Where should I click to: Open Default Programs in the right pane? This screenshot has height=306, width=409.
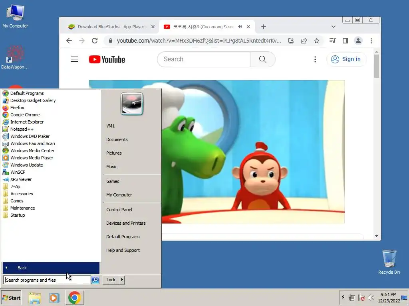point(123,237)
